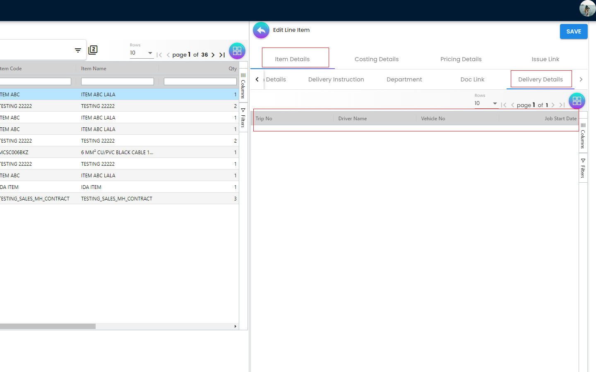Click the filter icon in left search bar
Image resolution: width=596 pixels, height=372 pixels.
(x=78, y=50)
